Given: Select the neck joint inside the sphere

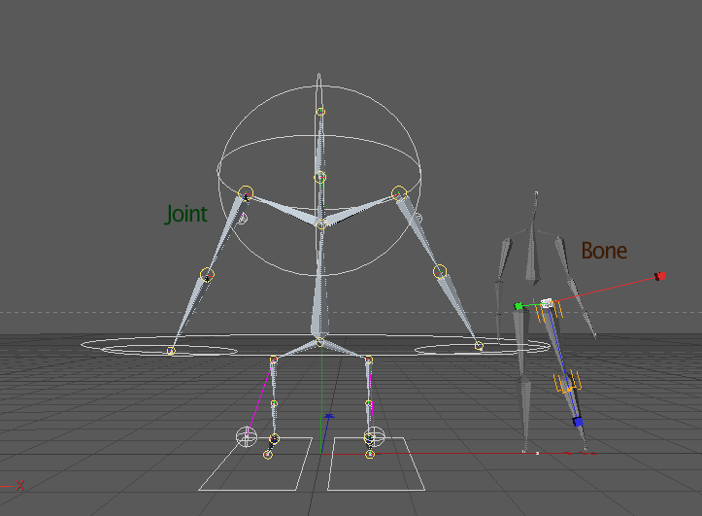Looking at the screenshot, I should pyautogui.click(x=319, y=178).
